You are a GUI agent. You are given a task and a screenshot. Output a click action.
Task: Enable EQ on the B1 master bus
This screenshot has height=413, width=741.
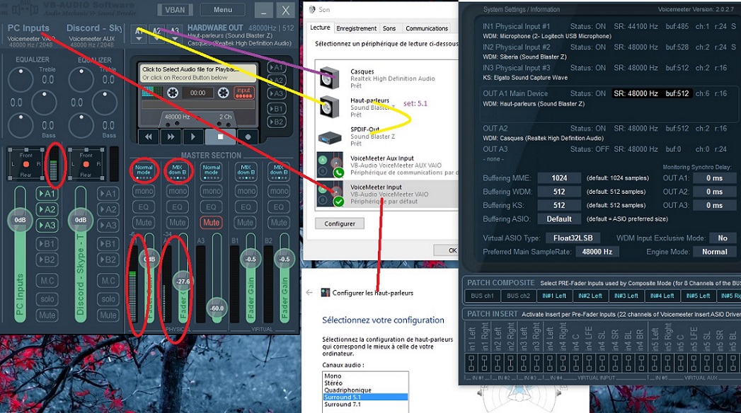[x=246, y=206]
